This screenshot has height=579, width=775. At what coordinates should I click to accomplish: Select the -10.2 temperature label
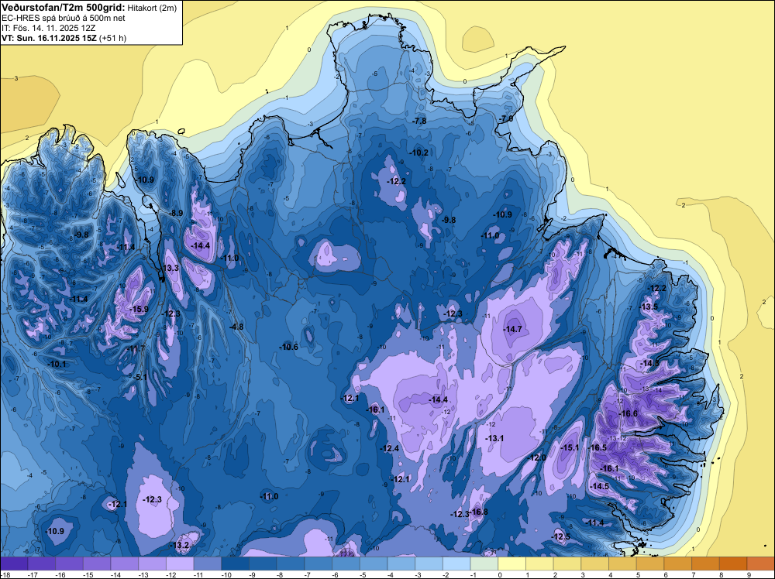point(419,152)
